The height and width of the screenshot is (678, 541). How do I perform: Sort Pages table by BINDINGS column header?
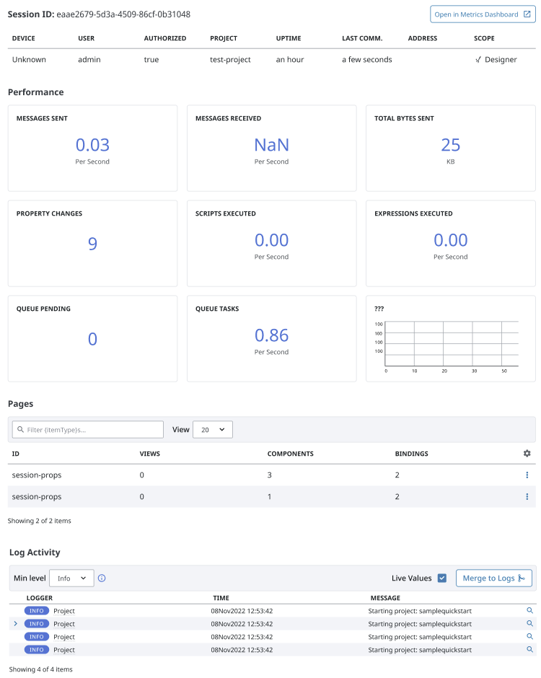coord(411,454)
